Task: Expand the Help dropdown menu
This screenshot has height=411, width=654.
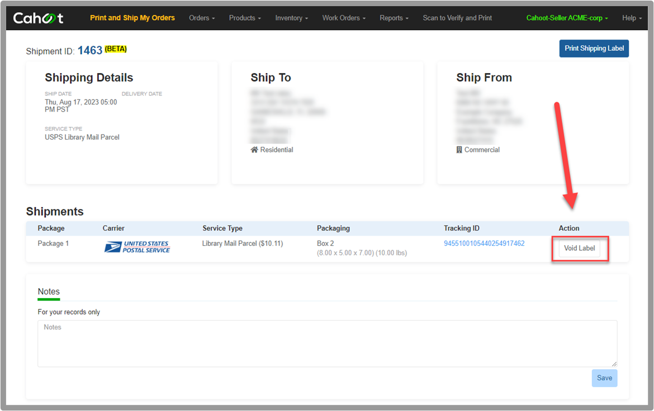Action: pos(632,18)
